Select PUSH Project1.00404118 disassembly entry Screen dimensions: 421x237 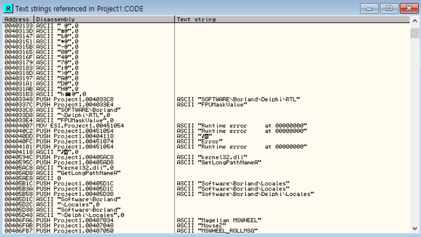point(75,136)
